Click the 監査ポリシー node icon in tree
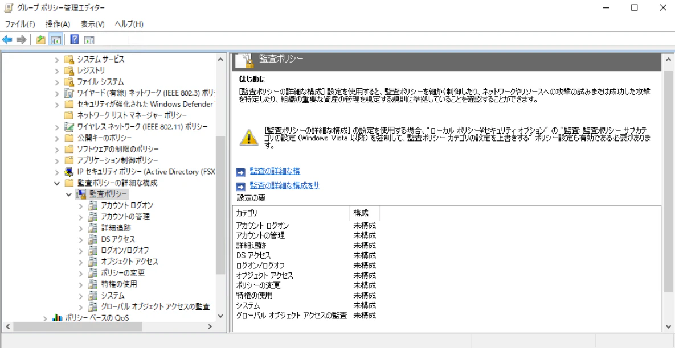Viewport: 675px width, 348px height. point(80,194)
